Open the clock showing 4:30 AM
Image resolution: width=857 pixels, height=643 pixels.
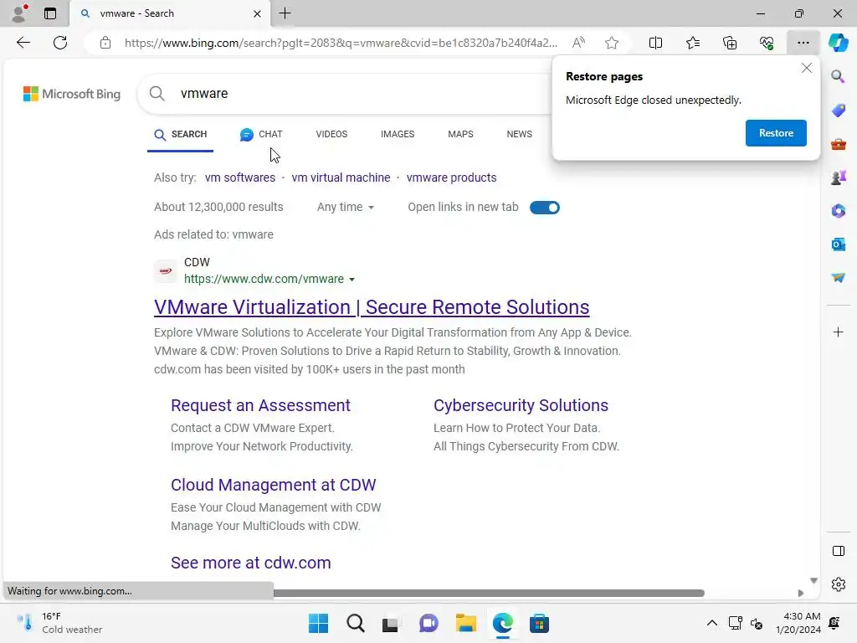(x=798, y=623)
